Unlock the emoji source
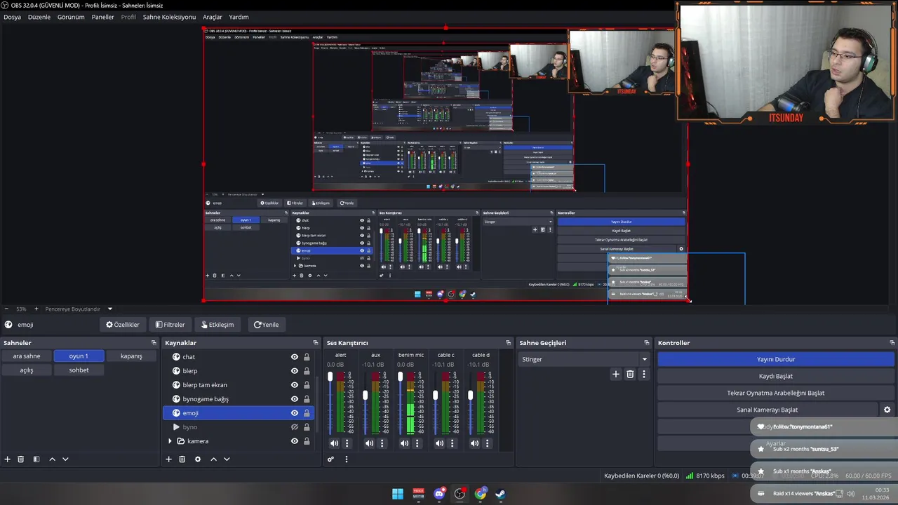Image resolution: width=898 pixels, height=505 pixels. (x=307, y=413)
